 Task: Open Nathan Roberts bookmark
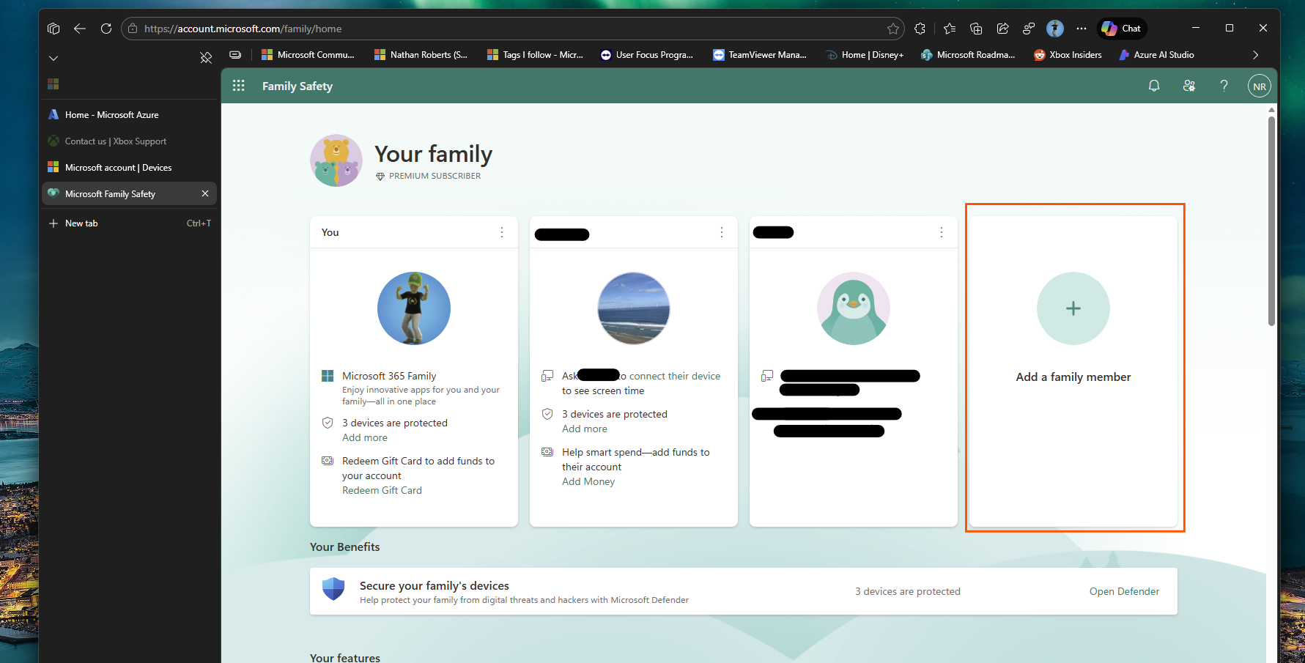[421, 55]
